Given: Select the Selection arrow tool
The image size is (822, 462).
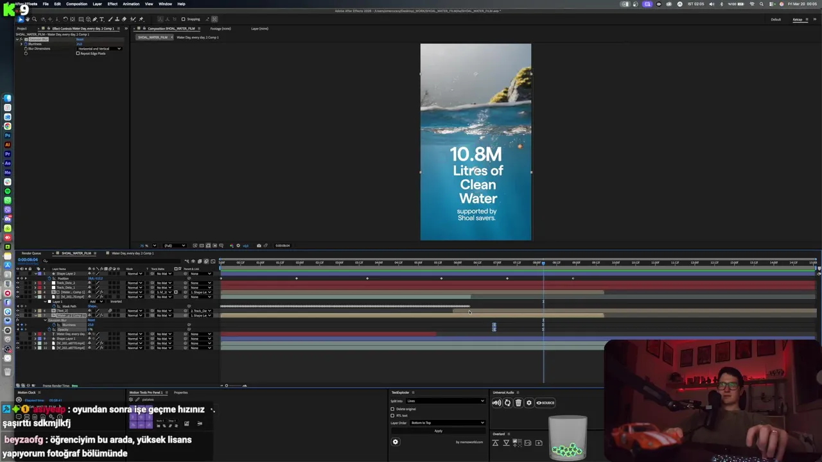Looking at the screenshot, I should pyautogui.click(x=21, y=19).
